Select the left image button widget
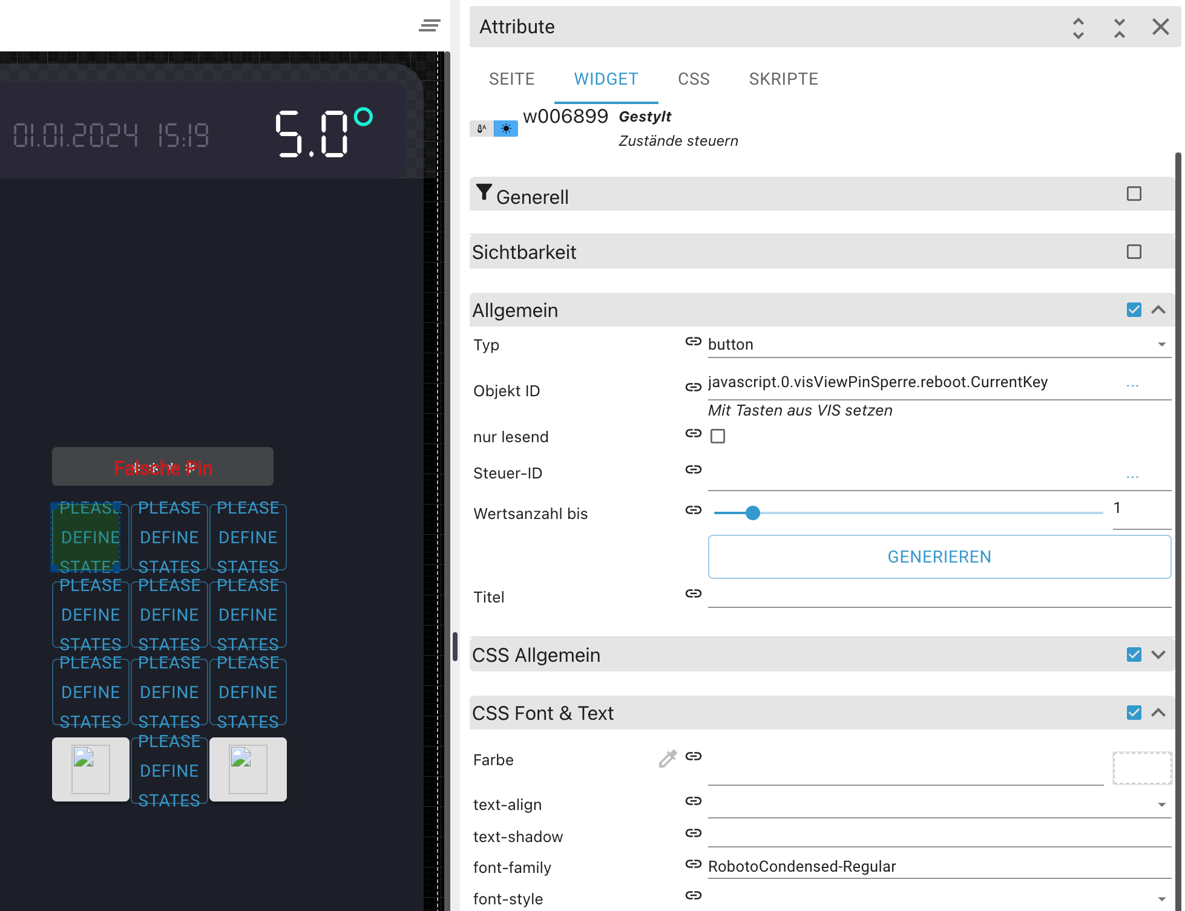Image resolution: width=1185 pixels, height=911 pixels. pyautogui.click(x=91, y=769)
